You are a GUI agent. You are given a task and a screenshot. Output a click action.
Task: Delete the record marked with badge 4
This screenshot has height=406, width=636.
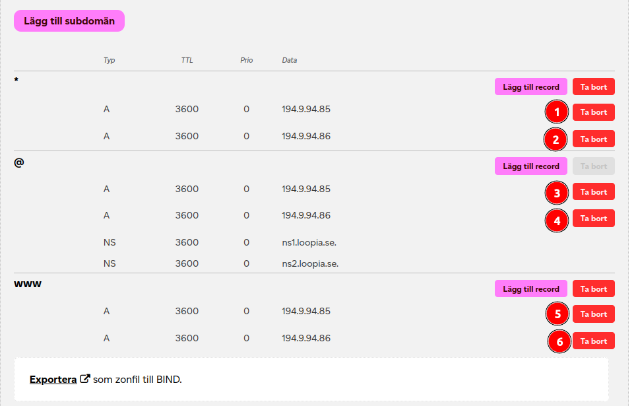tap(593, 219)
